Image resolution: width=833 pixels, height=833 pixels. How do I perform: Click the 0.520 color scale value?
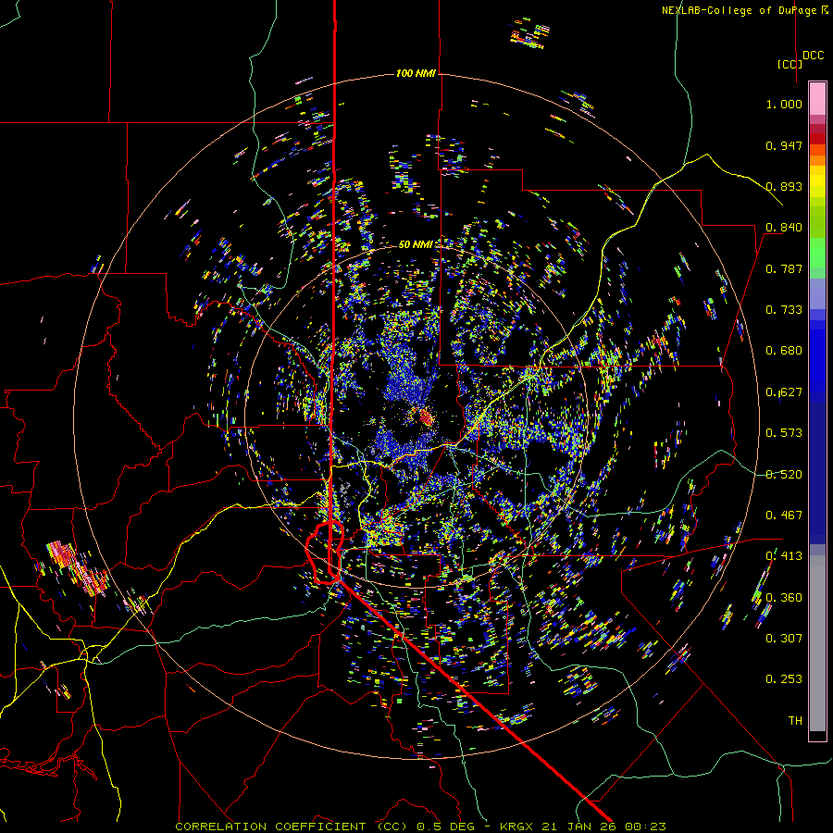pos(784,474)
